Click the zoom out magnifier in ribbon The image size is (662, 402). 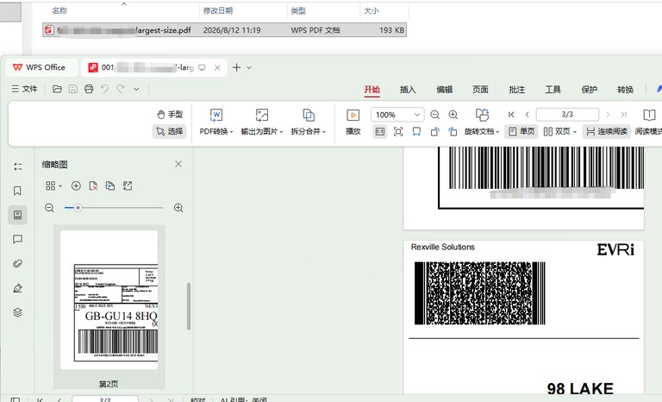click(434, 115)
